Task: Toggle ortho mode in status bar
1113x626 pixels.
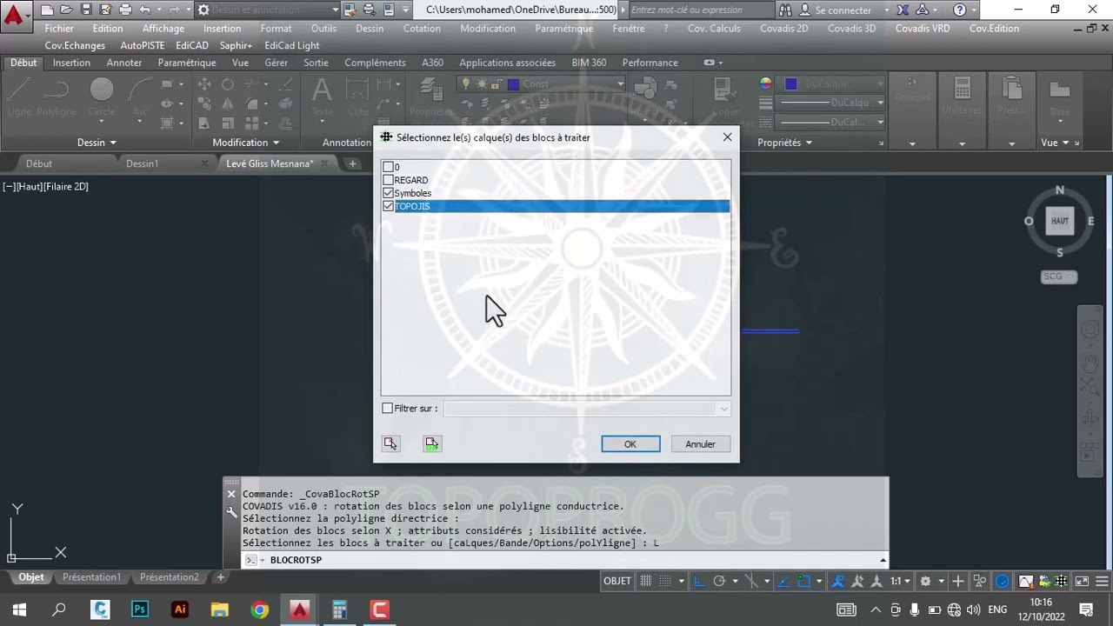Action: [x=700, y=581]
